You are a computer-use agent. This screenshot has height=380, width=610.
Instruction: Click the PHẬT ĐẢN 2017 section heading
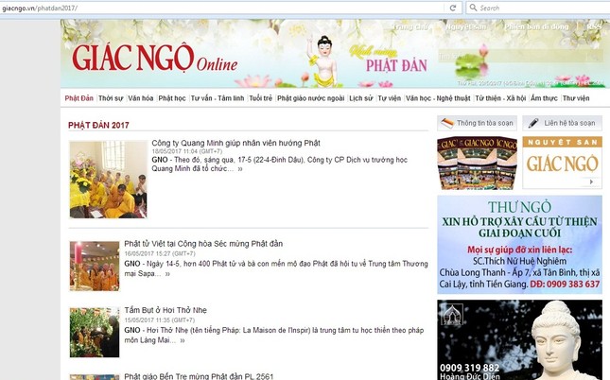coord(98,125)
